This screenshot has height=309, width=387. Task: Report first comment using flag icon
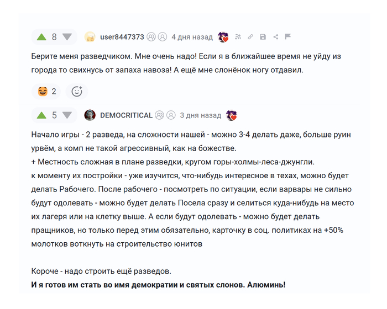287,37
